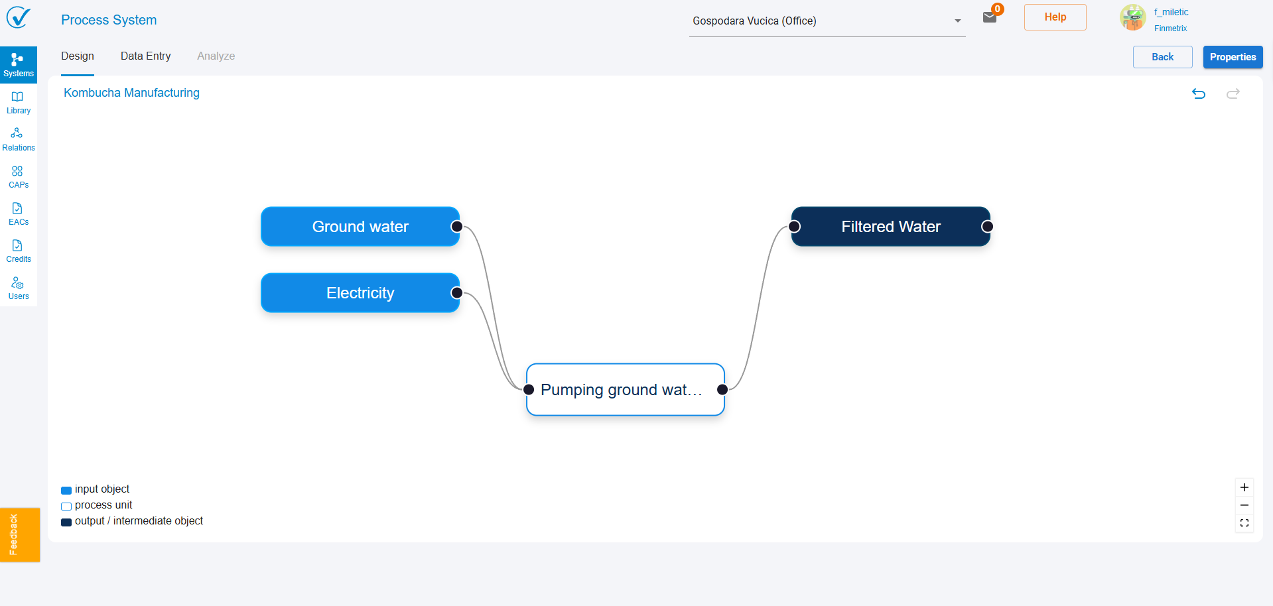Open the Systems sidebar section
This screenshot has height=606, width=1273.
(x=19, y=65)
